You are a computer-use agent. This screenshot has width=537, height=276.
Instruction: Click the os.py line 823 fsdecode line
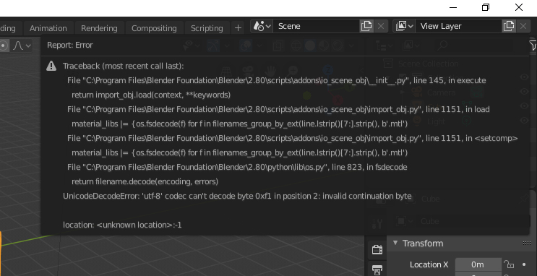[x=237, y=167]
